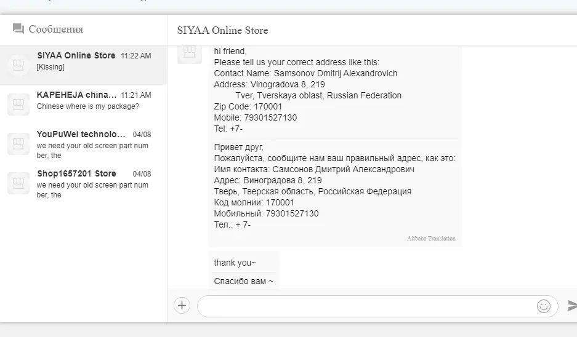Click the 'thank you~' message text

click(x=235, y=263)
